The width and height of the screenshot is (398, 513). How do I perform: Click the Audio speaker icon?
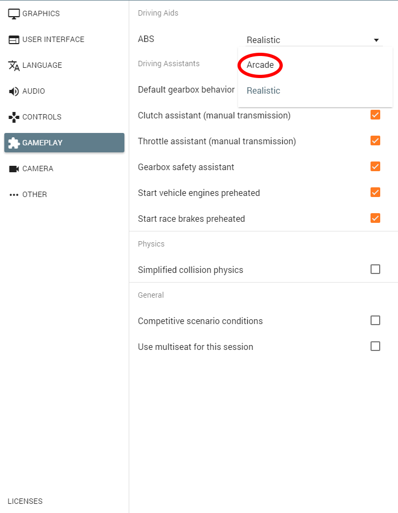[x=14, y=92]
